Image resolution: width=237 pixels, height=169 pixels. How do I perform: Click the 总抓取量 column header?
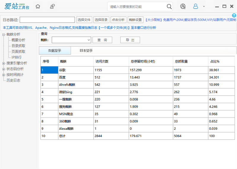coord(190,61)
